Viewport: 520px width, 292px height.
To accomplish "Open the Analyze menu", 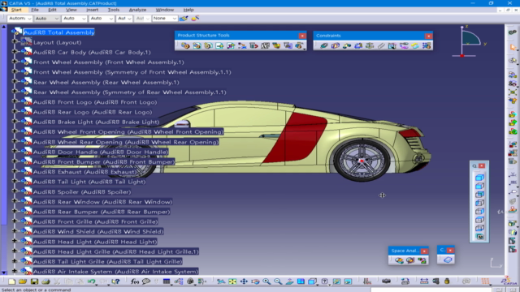I will (x=137, y=10).
